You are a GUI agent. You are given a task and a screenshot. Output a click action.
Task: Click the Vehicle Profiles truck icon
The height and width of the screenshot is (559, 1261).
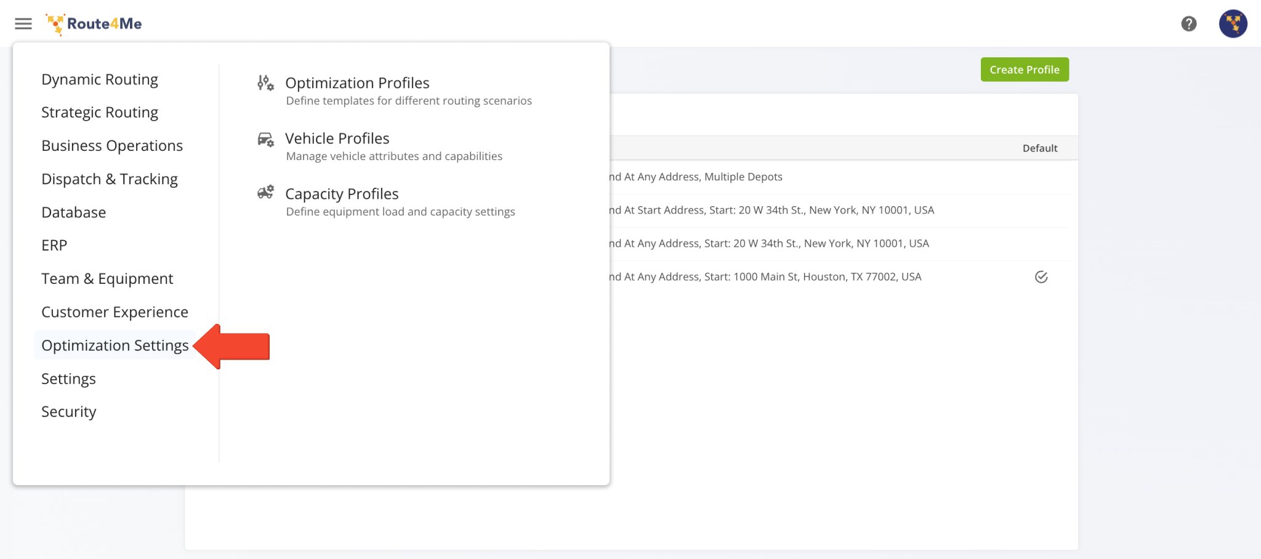[x=265, y=140]
